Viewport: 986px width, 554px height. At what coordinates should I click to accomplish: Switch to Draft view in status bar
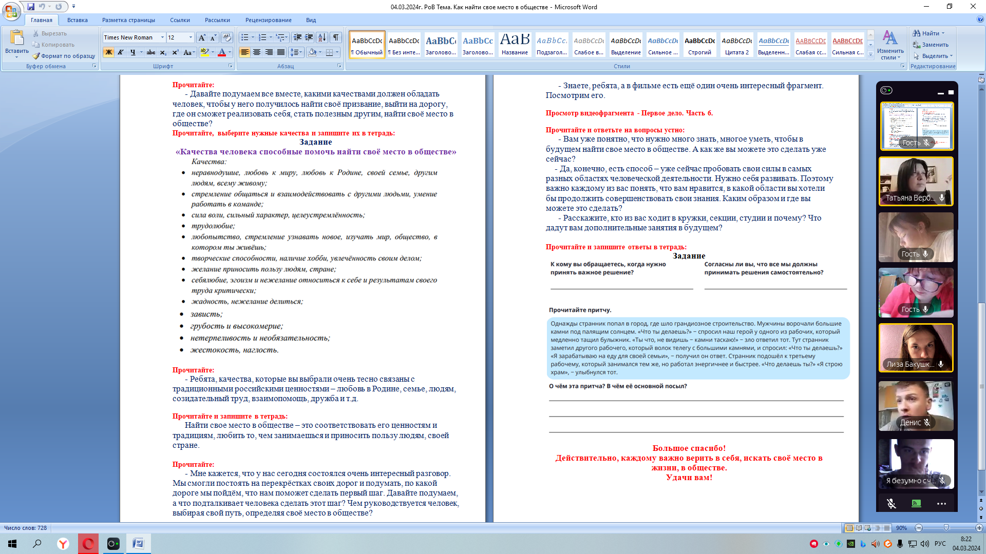coord(886,528)
